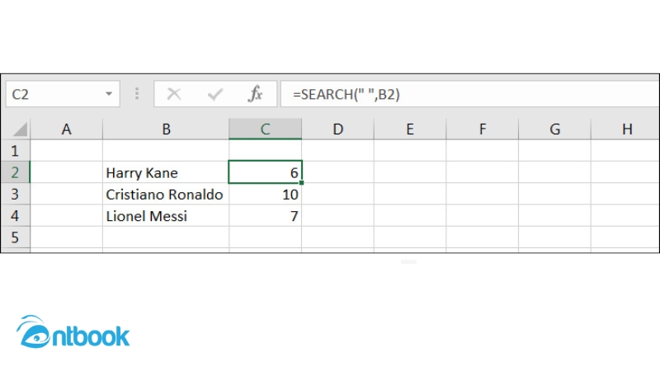Select cell C2 with value 6
The width and height of the screenshot is (660, 371).
tap(265, 172)
